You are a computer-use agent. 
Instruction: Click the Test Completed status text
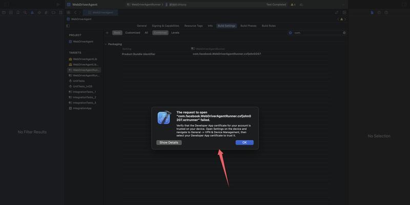[276, 5]
